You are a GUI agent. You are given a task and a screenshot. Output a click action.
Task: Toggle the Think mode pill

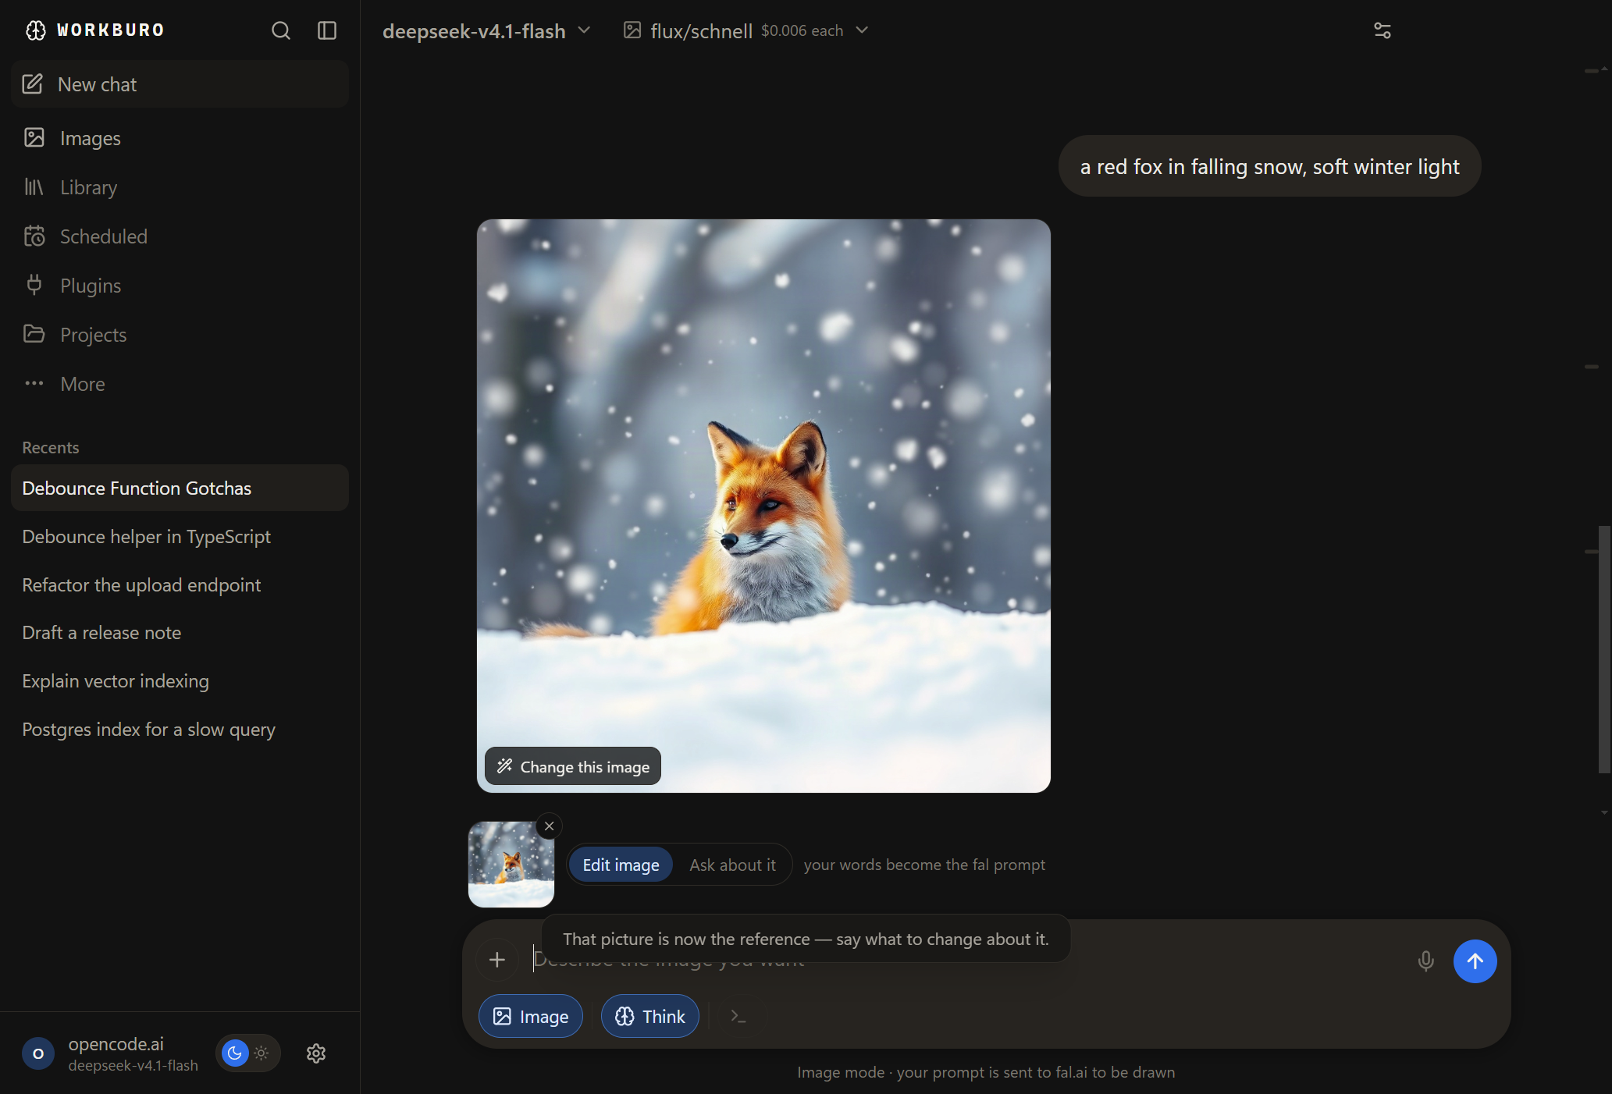click(x=649, y=1016)
